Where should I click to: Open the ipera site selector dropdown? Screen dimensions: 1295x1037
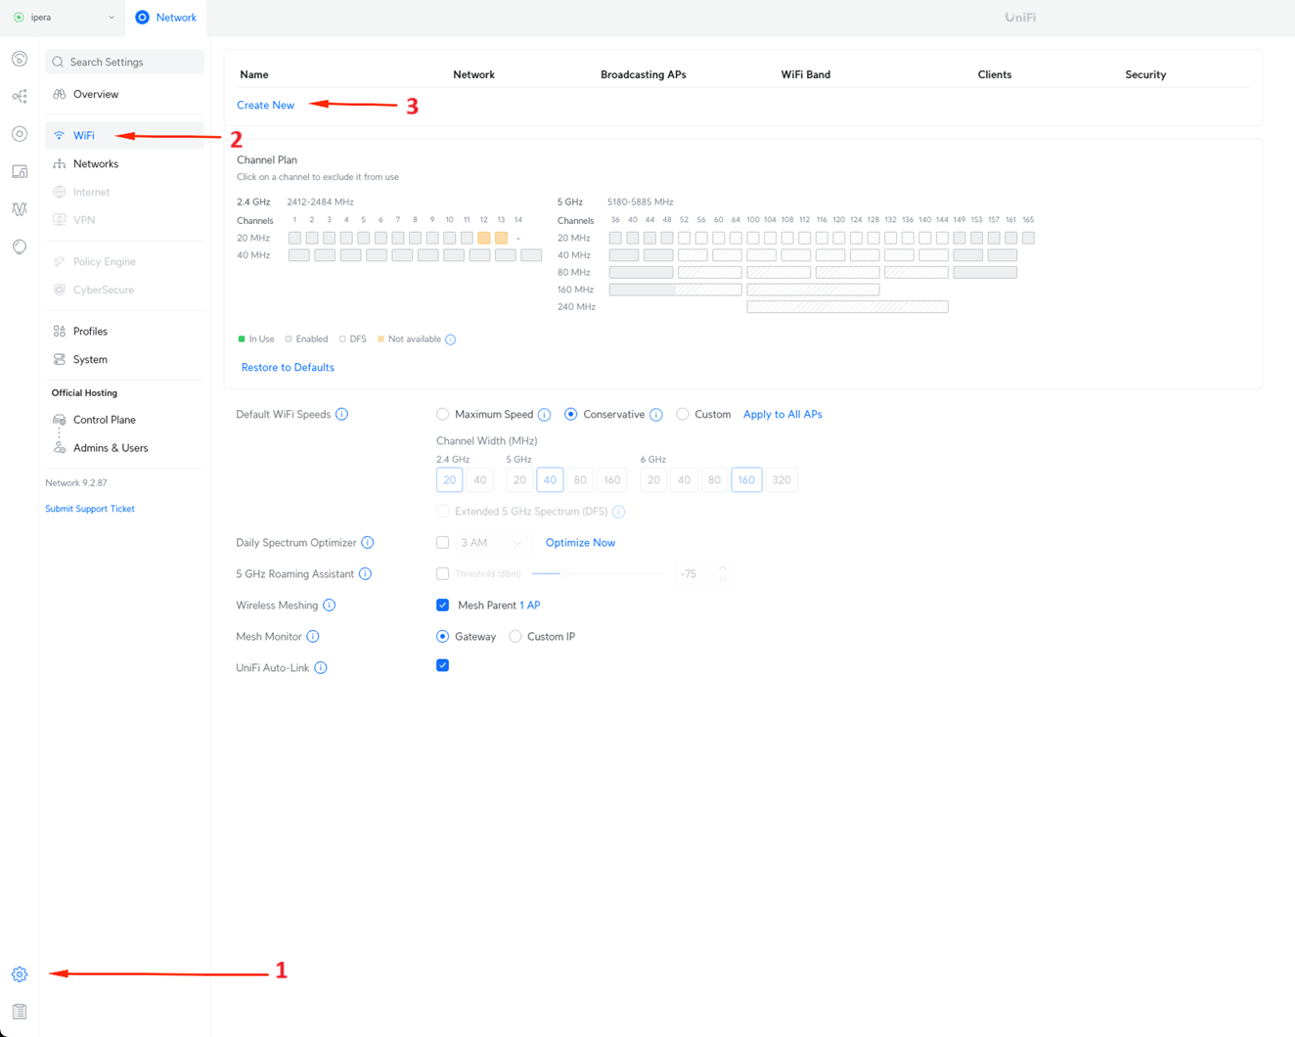click(64, 17)
